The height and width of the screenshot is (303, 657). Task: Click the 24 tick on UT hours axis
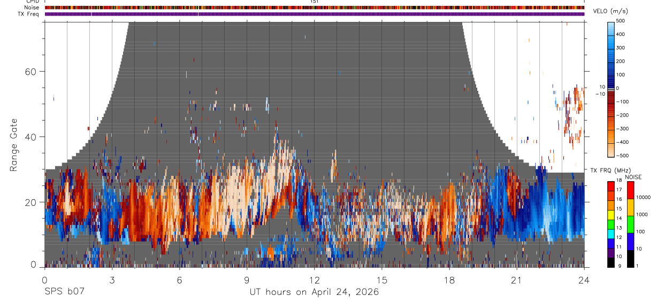click(584, 279)
